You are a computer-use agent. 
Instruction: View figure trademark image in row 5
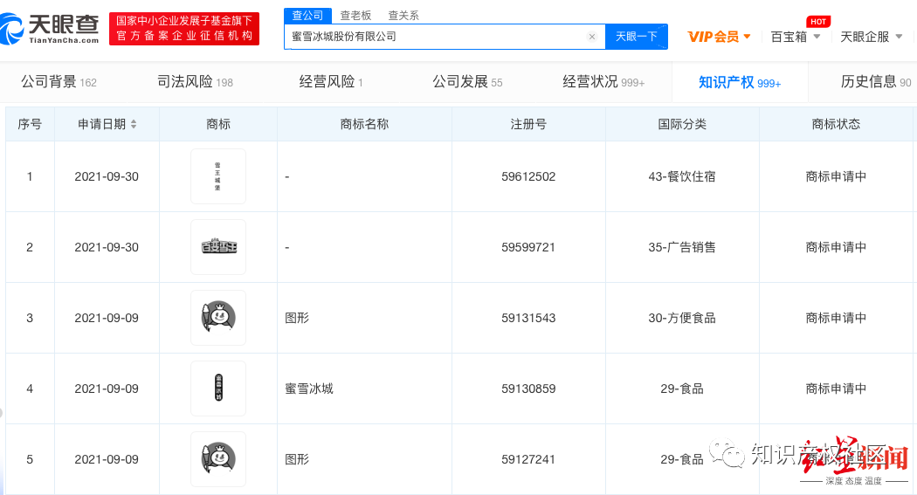click(217, 459)
